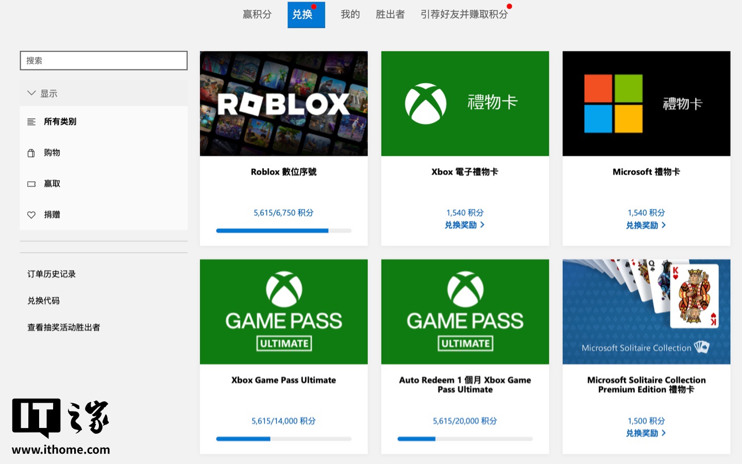Open the Solitaire Collection card image
The width and height of the screenshot is (742, 464).
point(647,312)
